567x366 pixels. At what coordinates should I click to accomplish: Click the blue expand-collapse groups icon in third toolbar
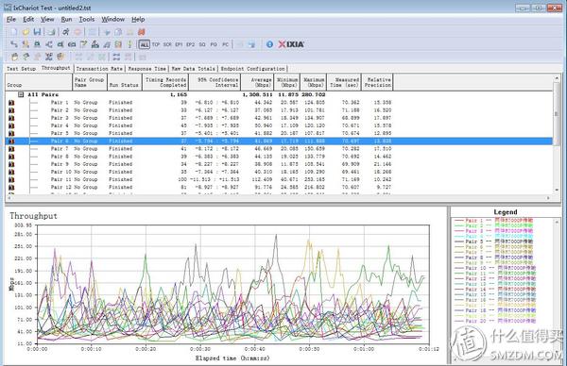pos(116,57)
